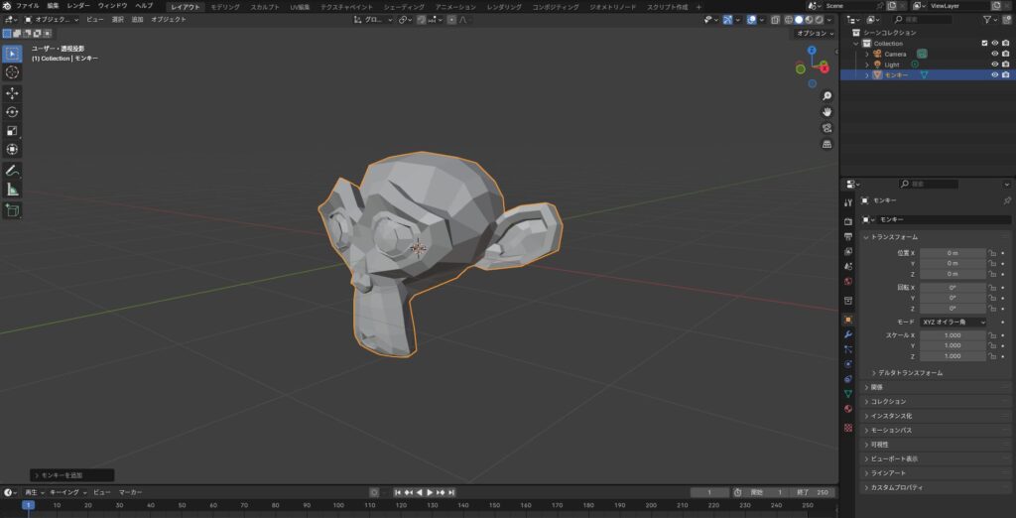Open the Material properties tab
The width and height of the screenshot is (1016, 518).
coord(848,409)
